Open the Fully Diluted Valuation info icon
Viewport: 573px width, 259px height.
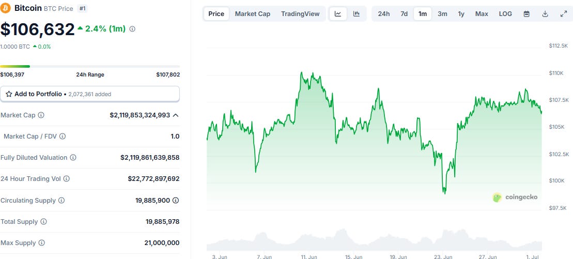pyautogui.click(x=73, y=158)
